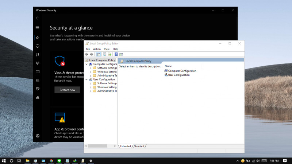292x164 pixels.
Task: Open Virus & threat protection shield sidebar icon
Action: click(38, 46)
